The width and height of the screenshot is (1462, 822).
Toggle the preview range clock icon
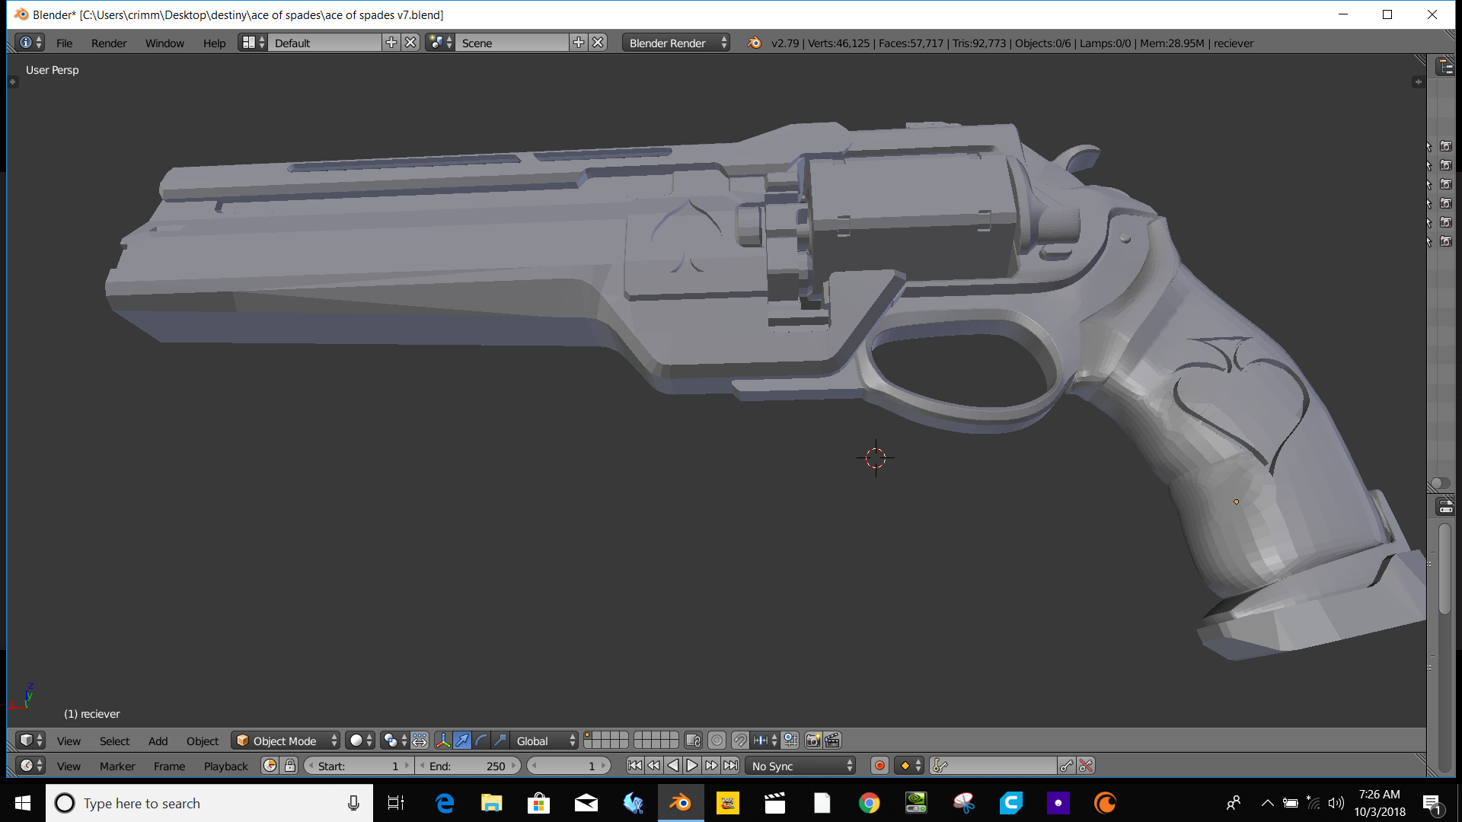tap(270, 766)
